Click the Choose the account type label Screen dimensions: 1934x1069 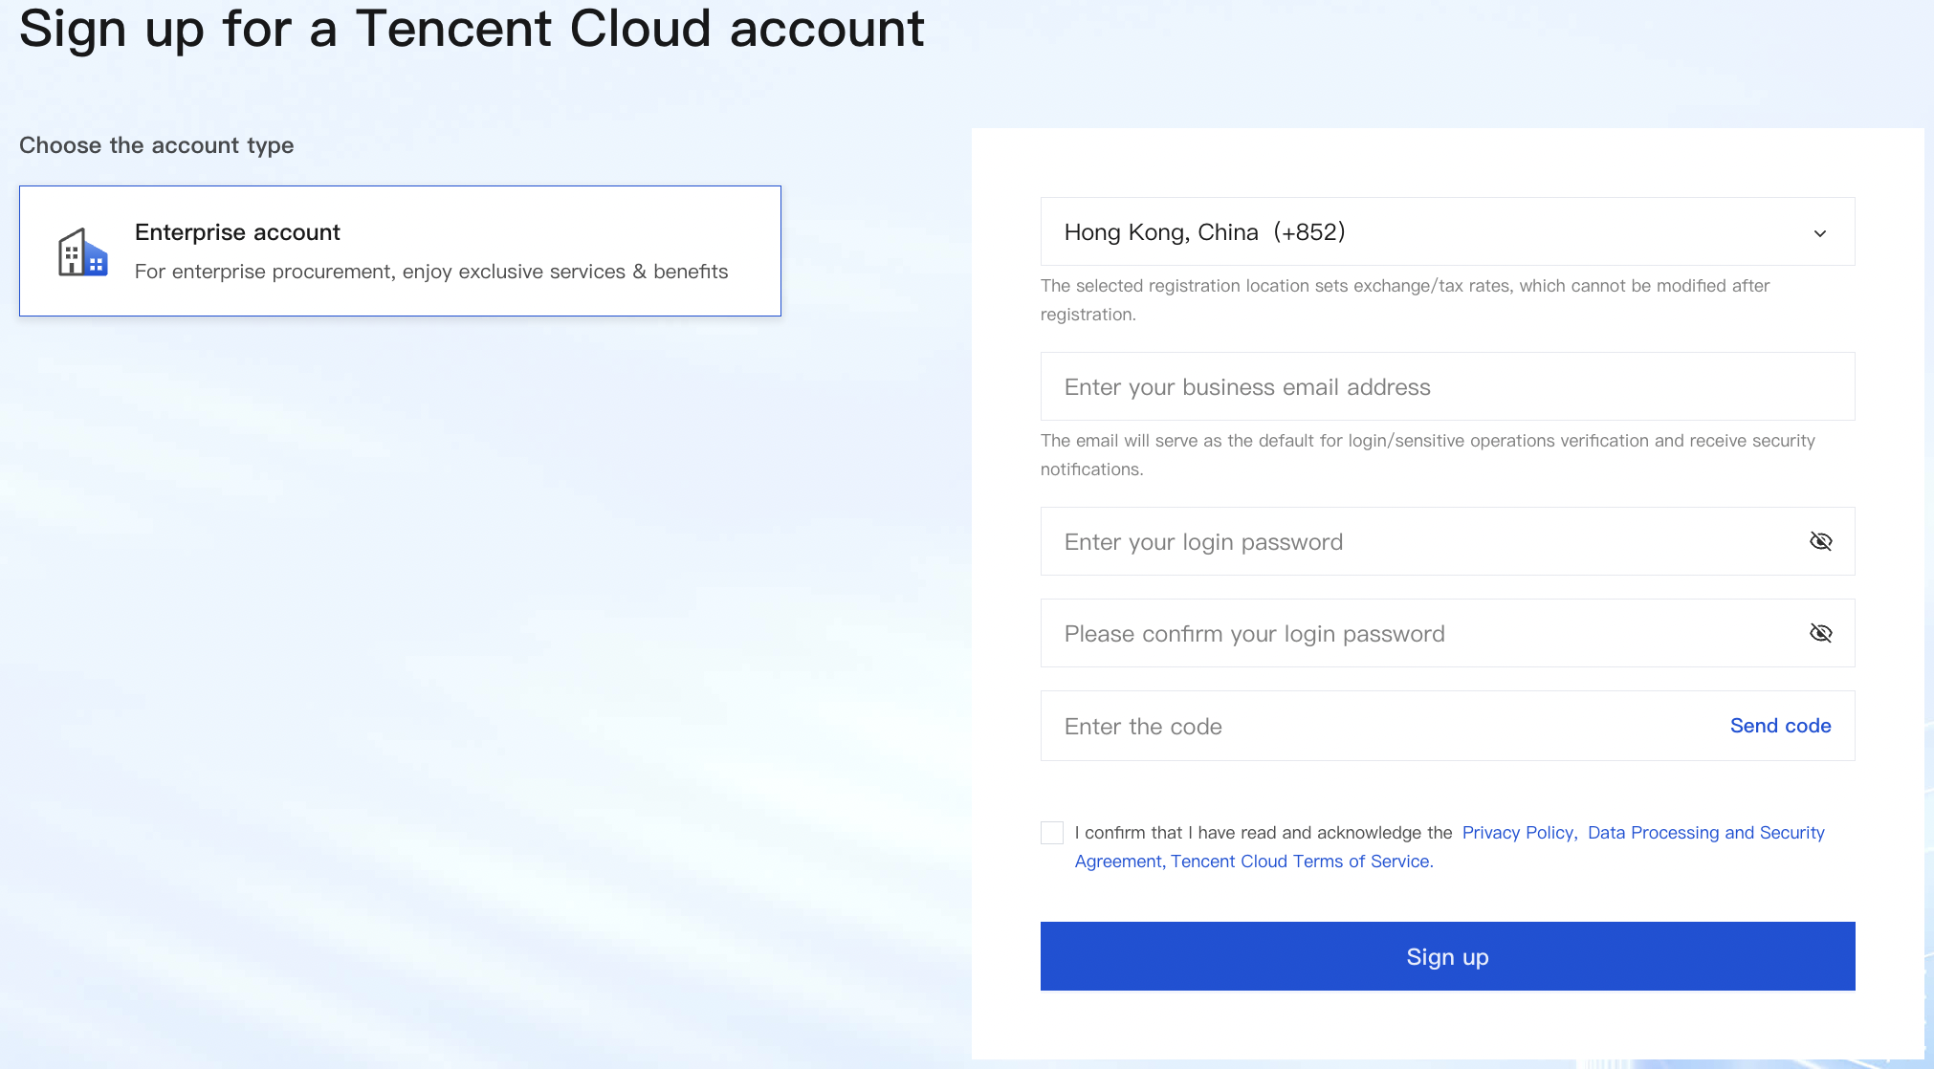point(156,145)
